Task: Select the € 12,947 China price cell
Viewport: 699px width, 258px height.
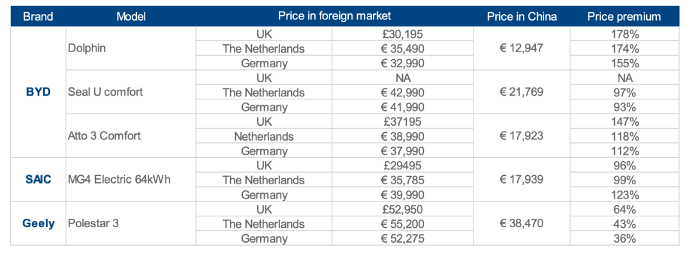Action: pos(522,48)
